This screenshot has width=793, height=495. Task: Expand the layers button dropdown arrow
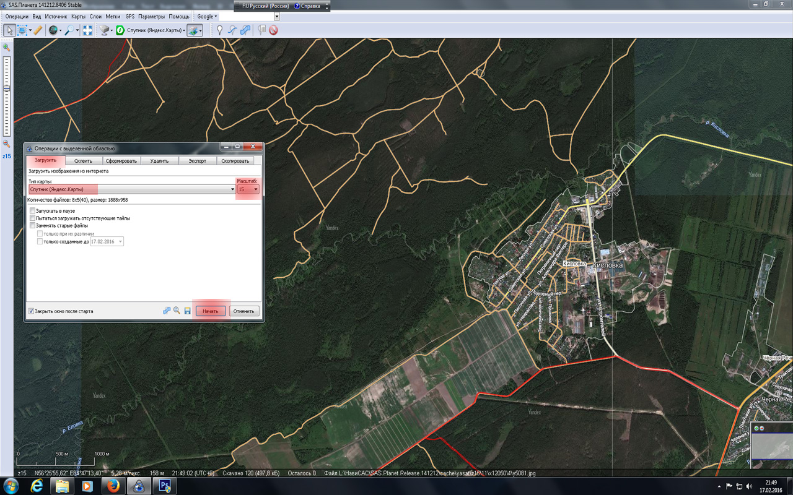coord(200,30)
